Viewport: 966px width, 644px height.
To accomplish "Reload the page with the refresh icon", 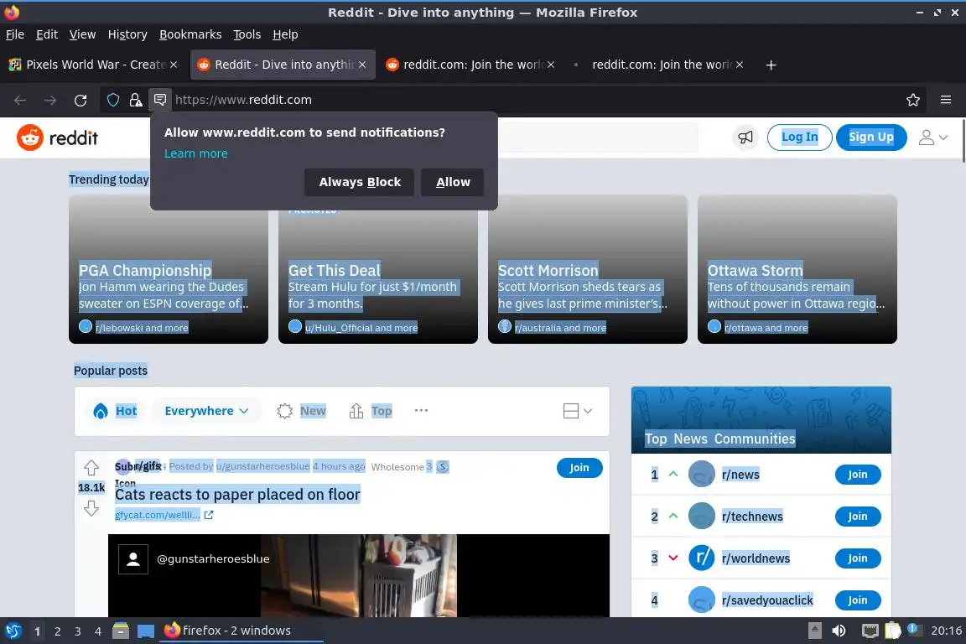I will tap(80, 100).
